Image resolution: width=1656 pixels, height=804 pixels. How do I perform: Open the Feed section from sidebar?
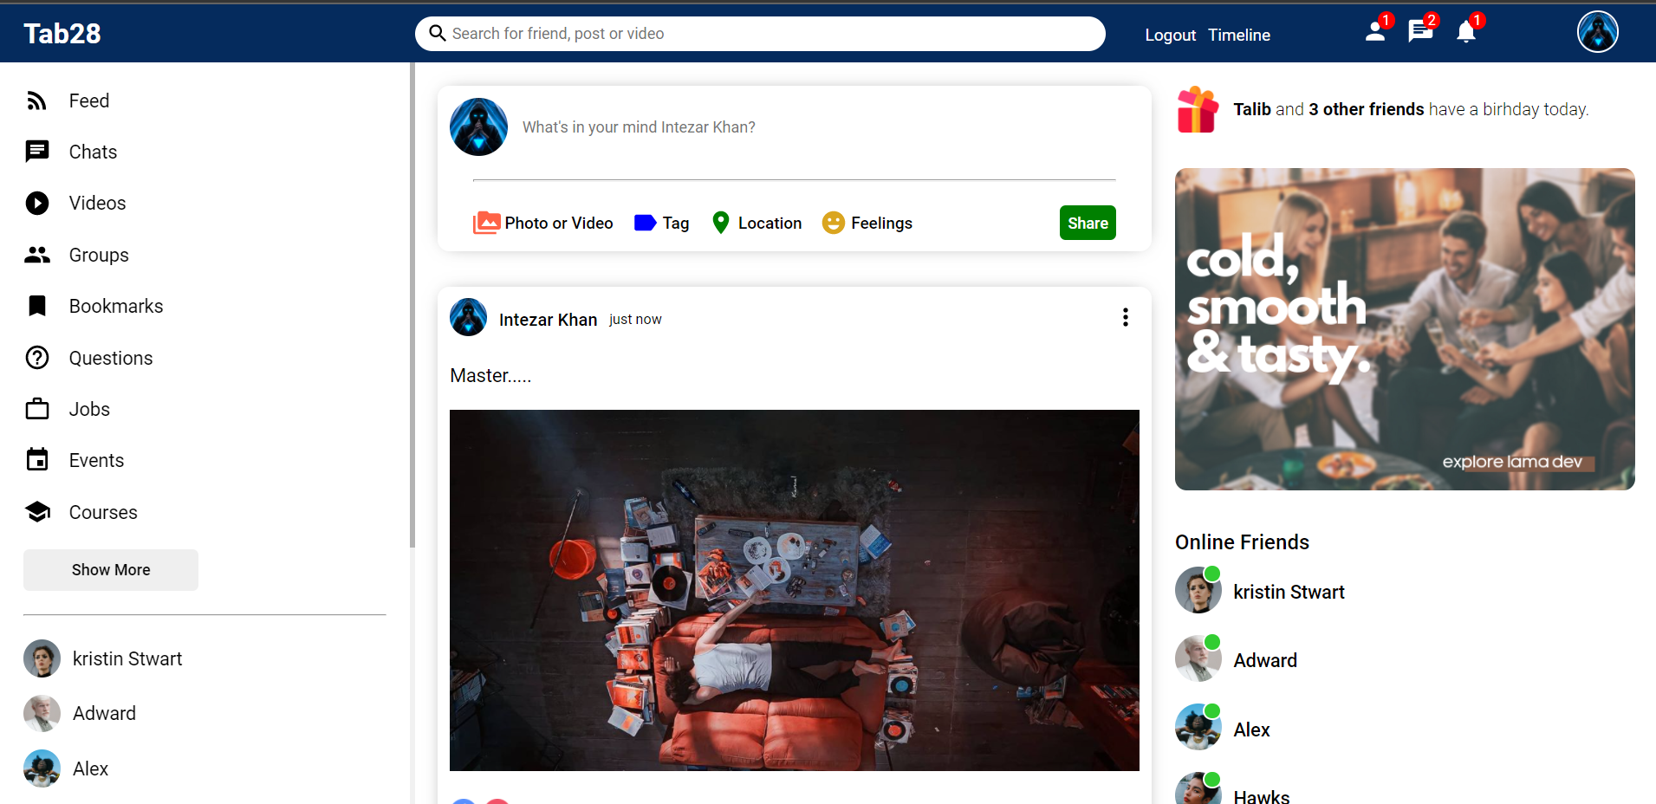88,100
